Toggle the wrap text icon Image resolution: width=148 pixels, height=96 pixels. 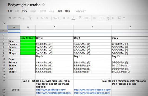108,18
